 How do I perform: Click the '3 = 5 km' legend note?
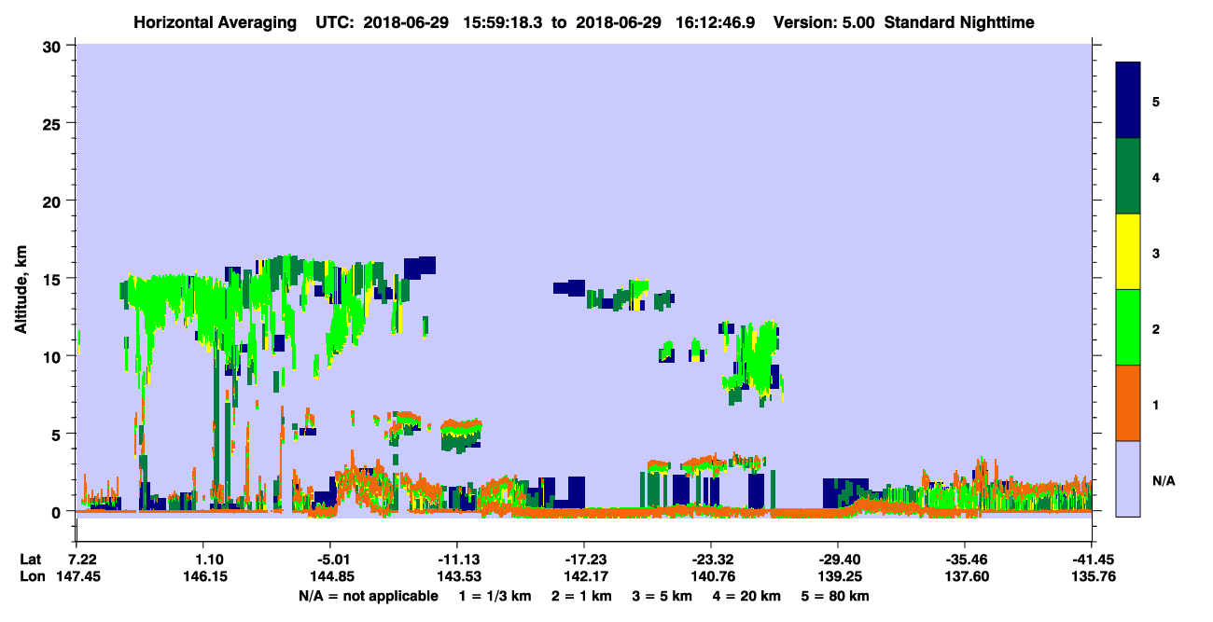662,596
